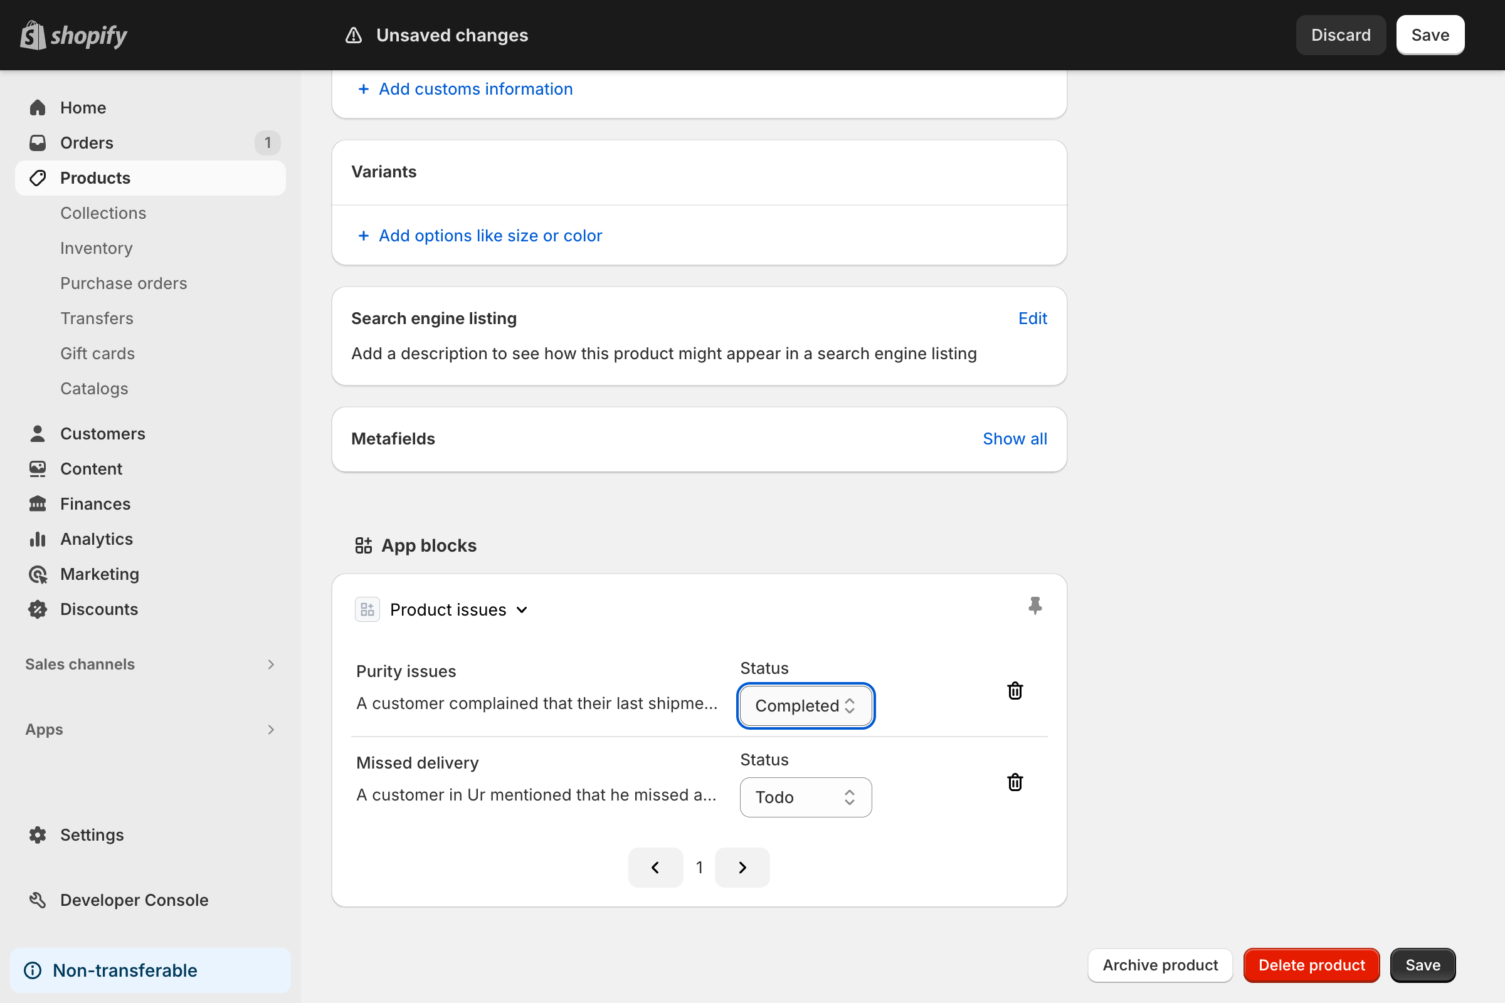Click the plus icon for adding options
The height and width of the screenshot is (1003, 1505).
(364, 236)
